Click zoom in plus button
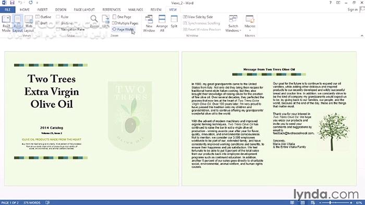The height and width of the screenshot is (205, 365). 351,203
